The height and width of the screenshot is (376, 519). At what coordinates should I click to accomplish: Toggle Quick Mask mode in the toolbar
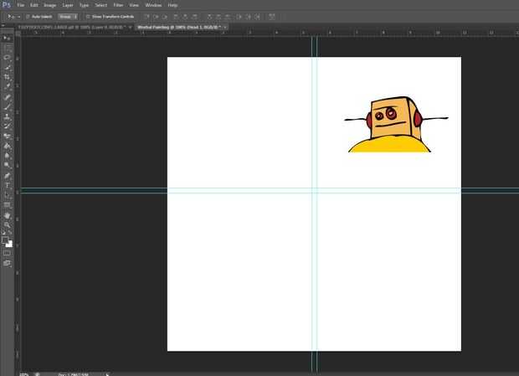click(x=8, y=252)
